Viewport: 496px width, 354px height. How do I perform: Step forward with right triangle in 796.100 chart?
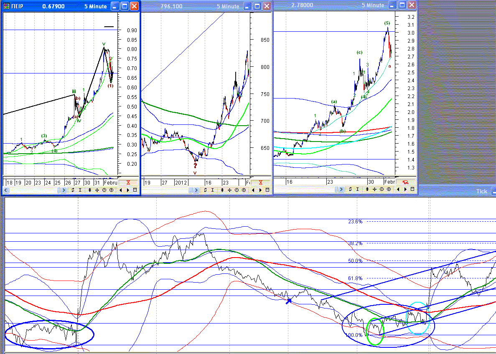pyautogui.click(x=261, y=190)
